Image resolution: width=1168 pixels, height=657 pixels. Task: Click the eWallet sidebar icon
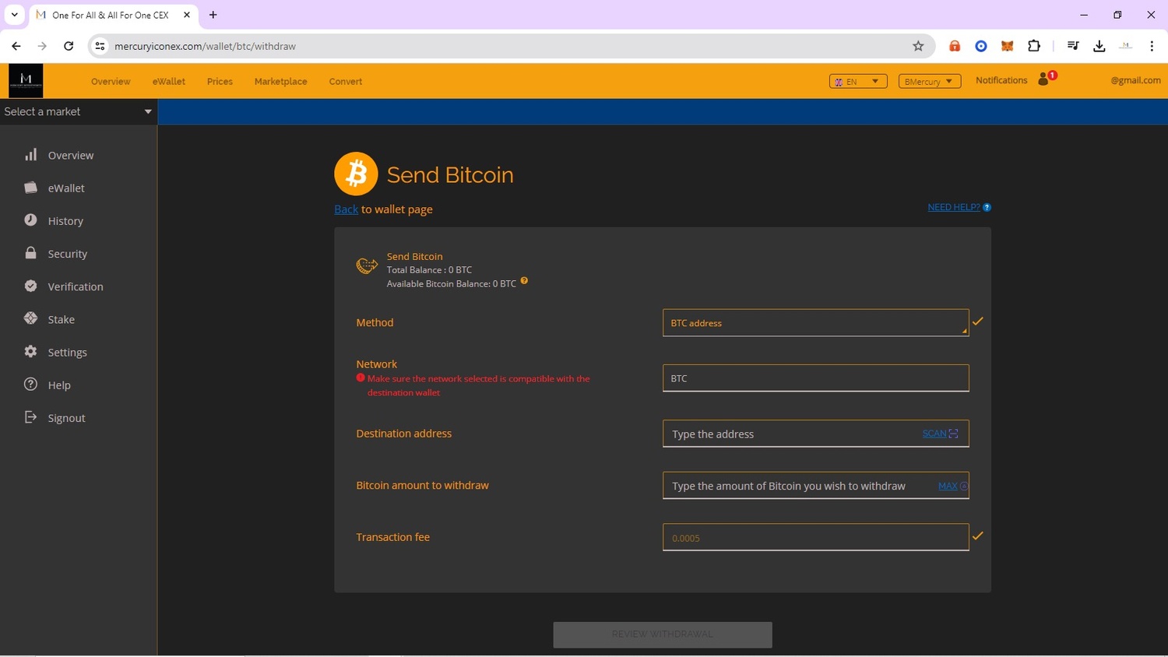30,188
